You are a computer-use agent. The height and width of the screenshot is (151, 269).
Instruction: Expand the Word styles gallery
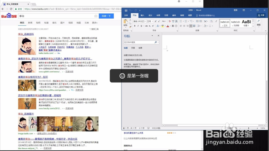click(x=253, y=27)
